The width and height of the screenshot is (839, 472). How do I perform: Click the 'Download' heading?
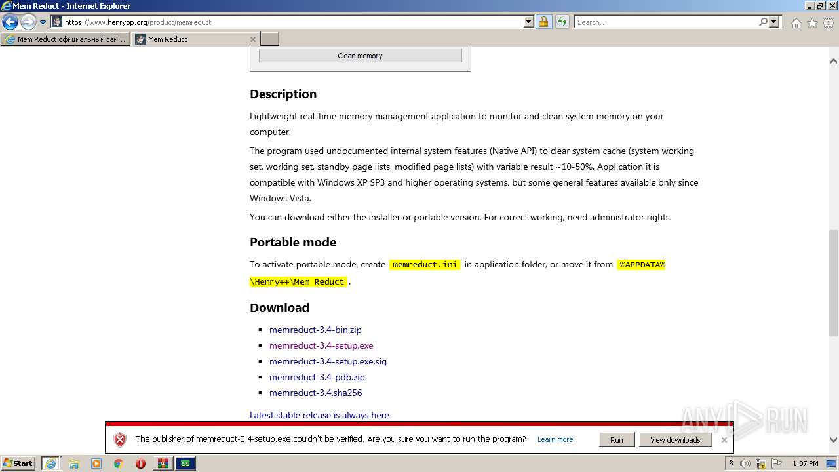pyautogui.click(x=279, y=307)
